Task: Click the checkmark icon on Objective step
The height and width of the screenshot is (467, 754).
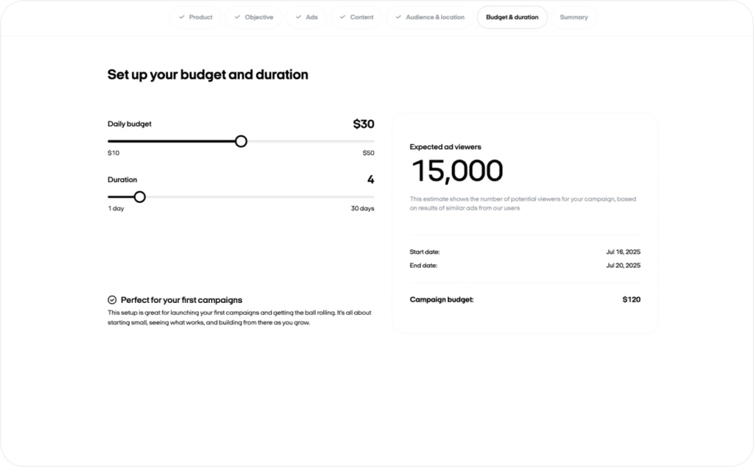Action: point(237,17)
